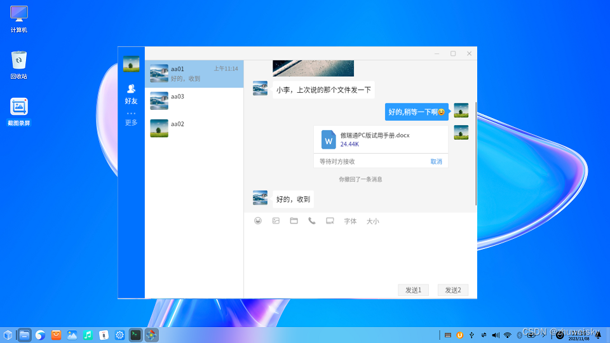This screenshot has height=343, width=610.
Task: Click the 上午11:14 timestamp on aa01
Action: click(x=226, y=69)
